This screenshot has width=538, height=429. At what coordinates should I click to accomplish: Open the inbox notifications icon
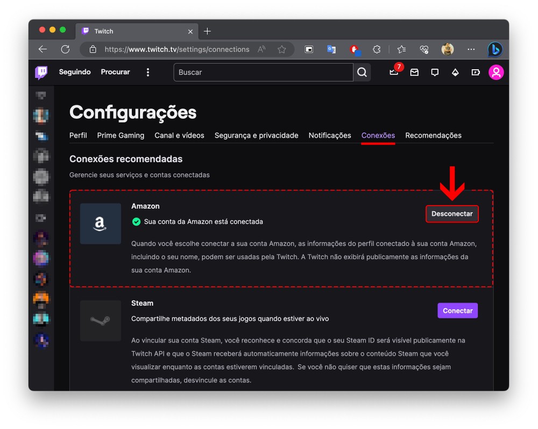tap(414, 72)
